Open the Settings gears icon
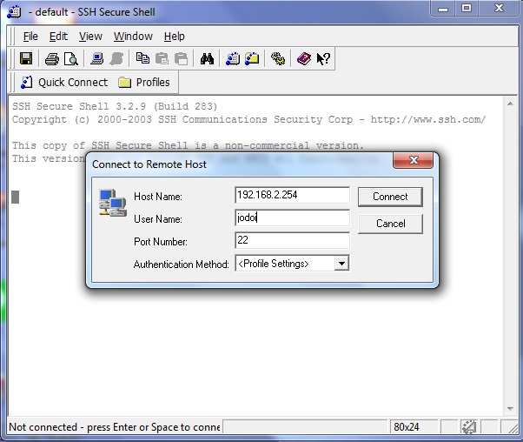 coord(278,59)
